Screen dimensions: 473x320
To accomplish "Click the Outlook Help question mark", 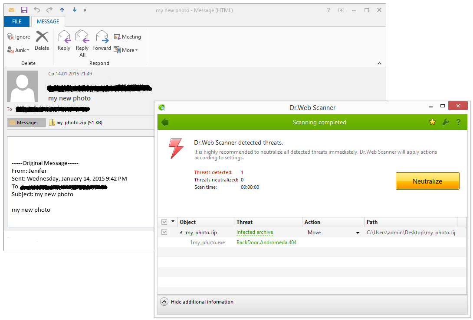I will [328, 10].
